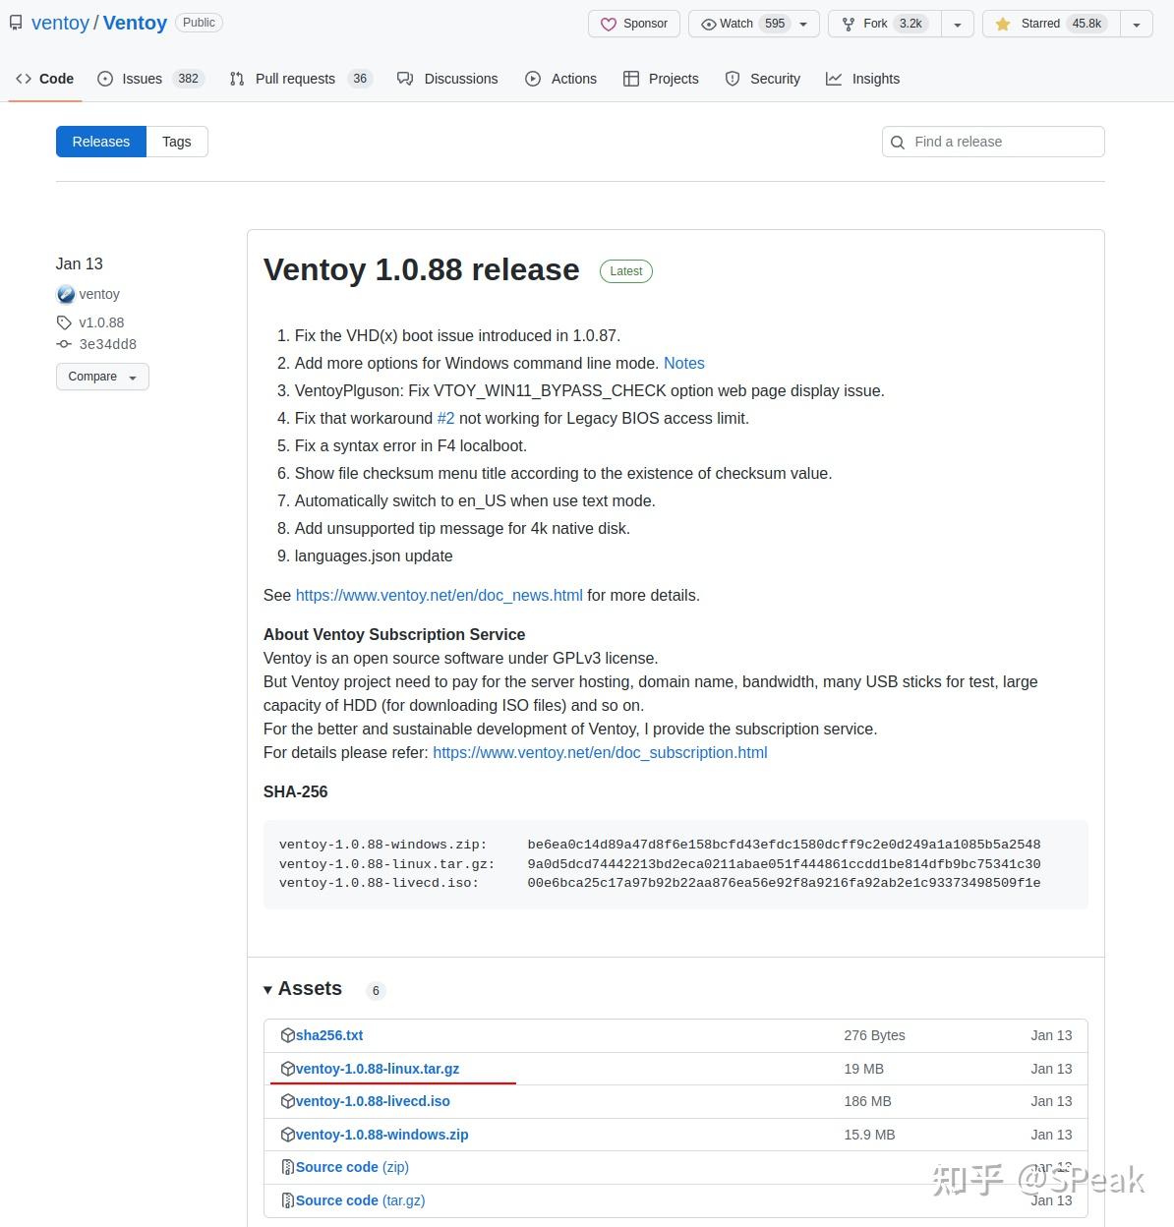The height and width of the screenshot is (1227, 1174).
Task: Open the star lists dropdown arrow
Action: [1137, 25]
